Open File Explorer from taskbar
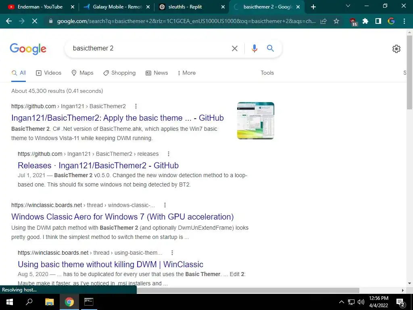 coord(49,302)
